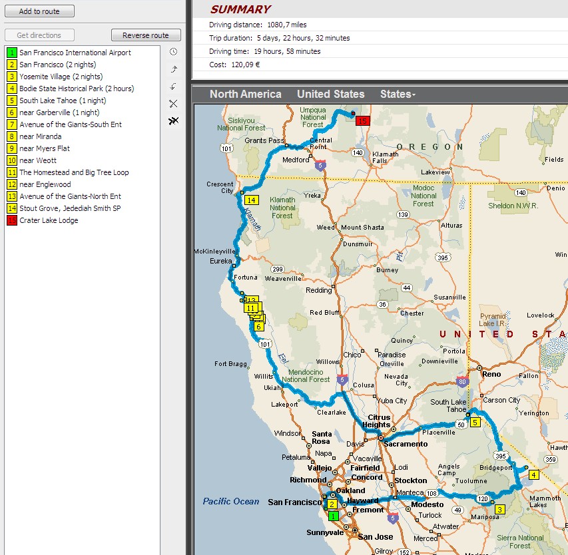Screen dimensions: 568x555
Task: Click the remove all stops icon
Action: tap(173, 120)
